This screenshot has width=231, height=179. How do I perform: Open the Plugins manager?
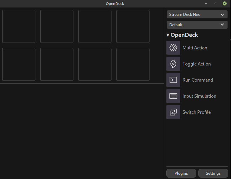pos(181,173)
